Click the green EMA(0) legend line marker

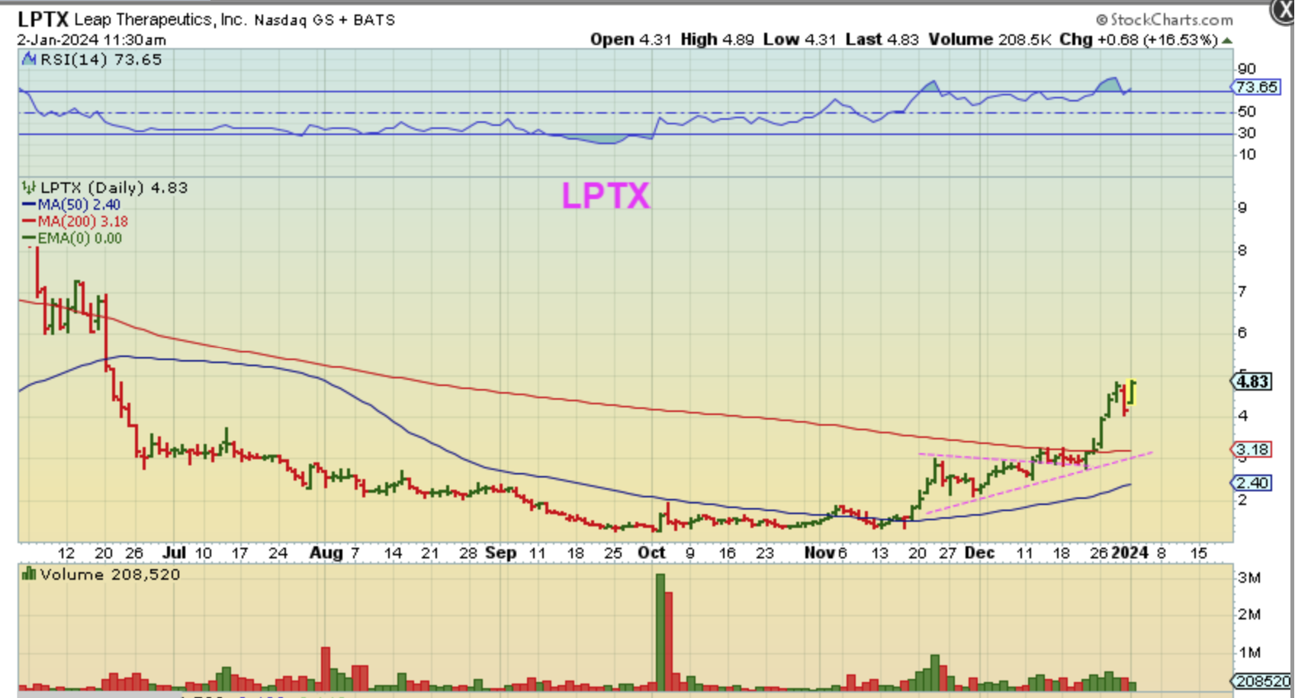[x=29, y=239]
